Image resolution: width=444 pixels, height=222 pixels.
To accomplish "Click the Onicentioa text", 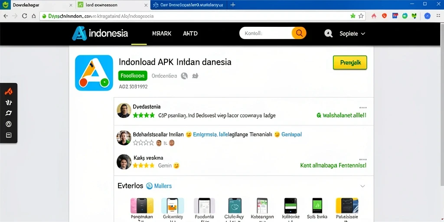I will [164, 76].
